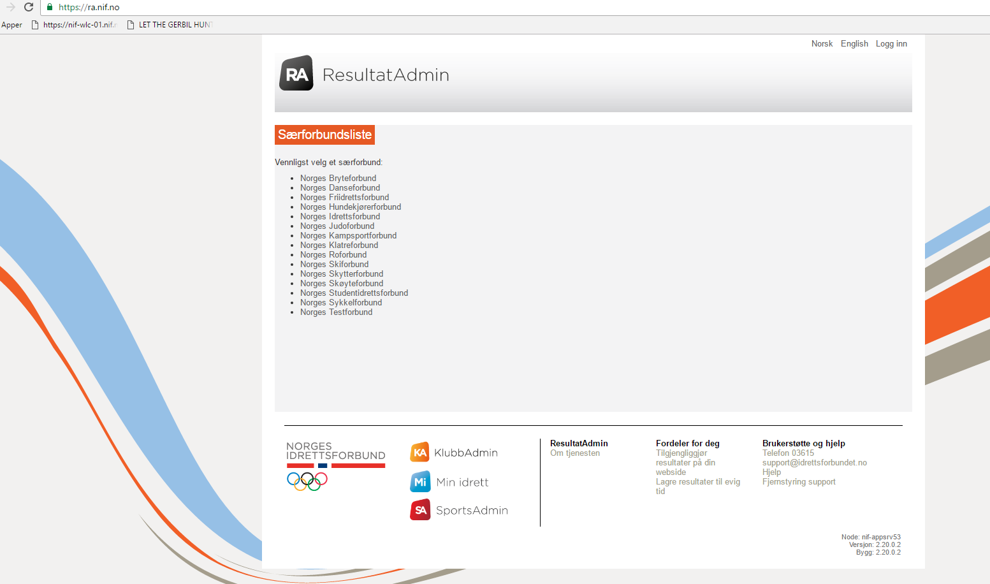Click the SportsAdmin text label

pyautogui.click(x=472, y=510)
